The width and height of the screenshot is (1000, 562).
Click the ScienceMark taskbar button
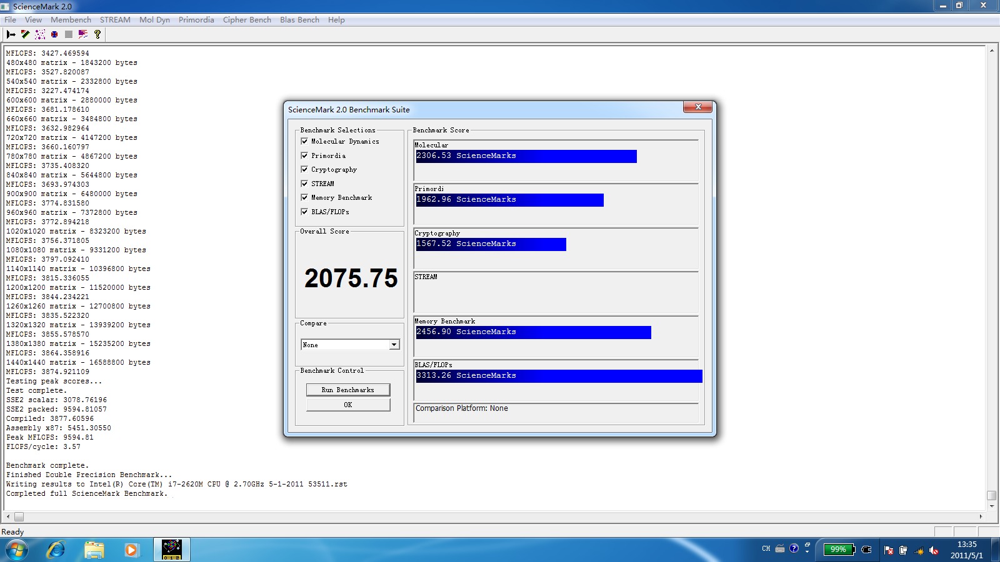[172, 550]
